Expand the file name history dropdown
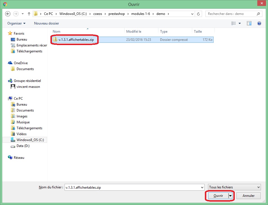This screenshot has width=268, height=205. tap(202, 188)
